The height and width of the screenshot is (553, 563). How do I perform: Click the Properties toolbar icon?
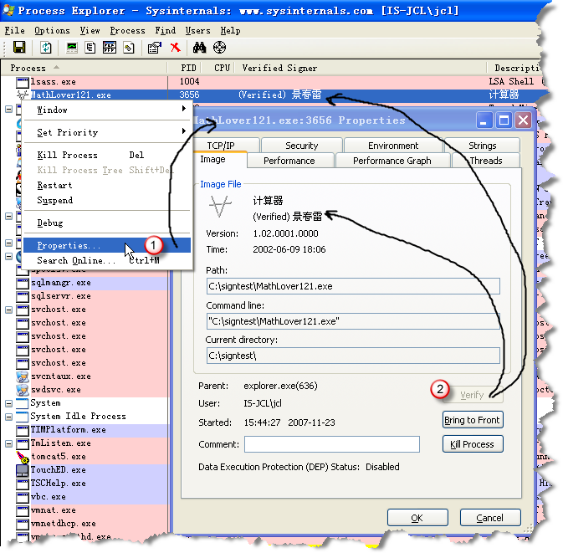coord(155,48)
